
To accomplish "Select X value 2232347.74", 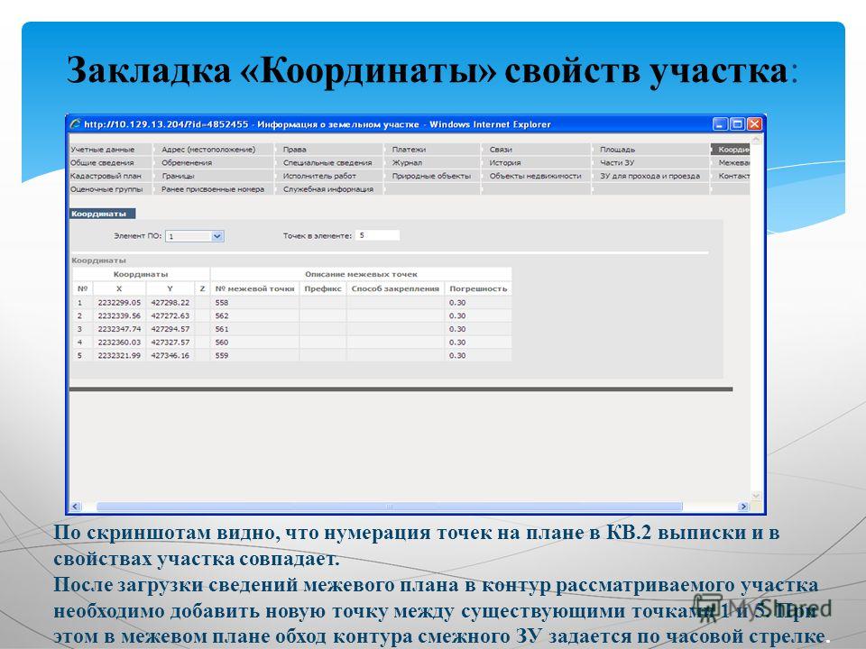I will (x=119, y=330).
